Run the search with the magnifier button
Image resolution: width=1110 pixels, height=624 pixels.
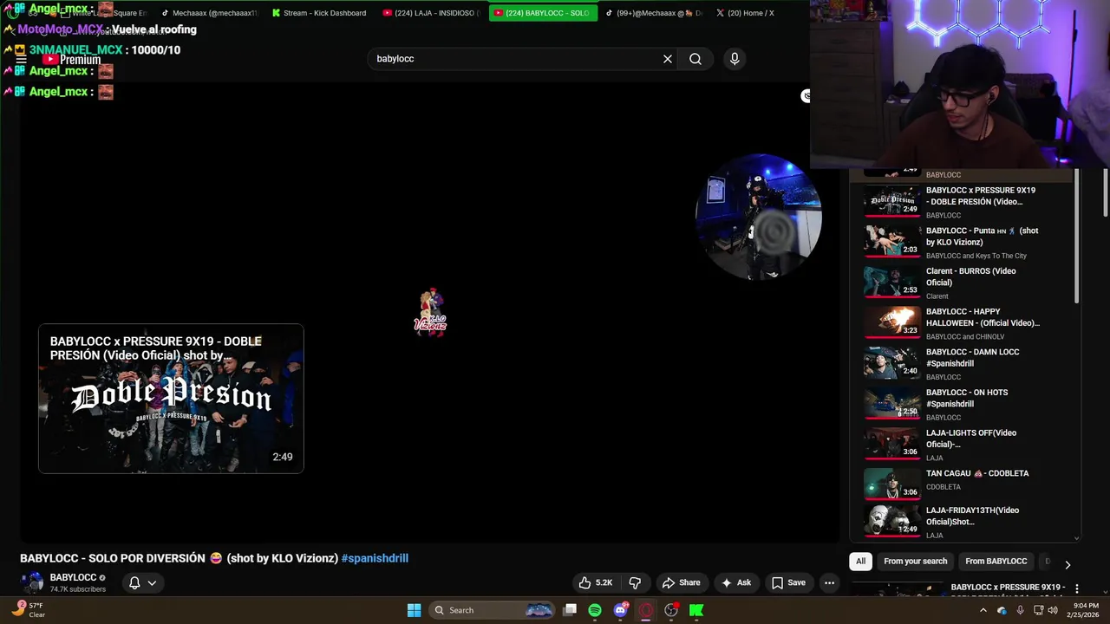coord(695,59)
